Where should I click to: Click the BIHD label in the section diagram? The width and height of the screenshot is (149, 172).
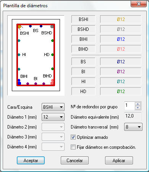(x=47, y=76)
